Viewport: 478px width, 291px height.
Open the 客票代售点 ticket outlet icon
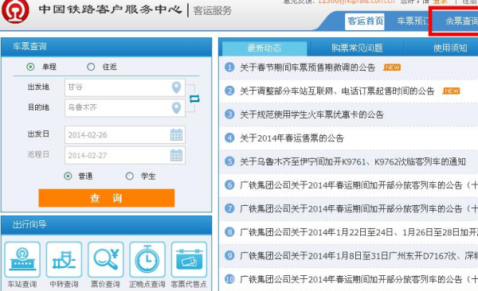pyautogui.click(x=189, y=260)
